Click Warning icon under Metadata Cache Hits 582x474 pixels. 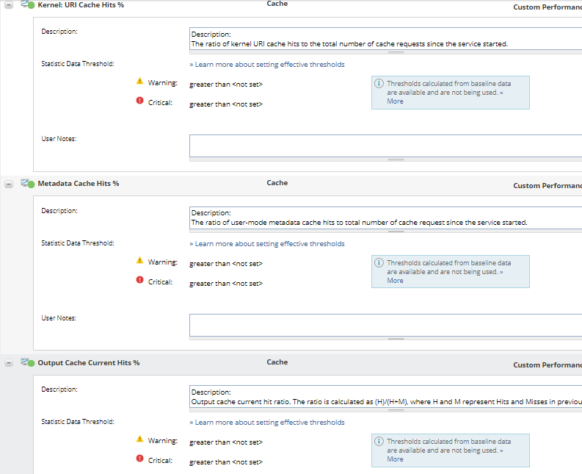pos(139,260)
